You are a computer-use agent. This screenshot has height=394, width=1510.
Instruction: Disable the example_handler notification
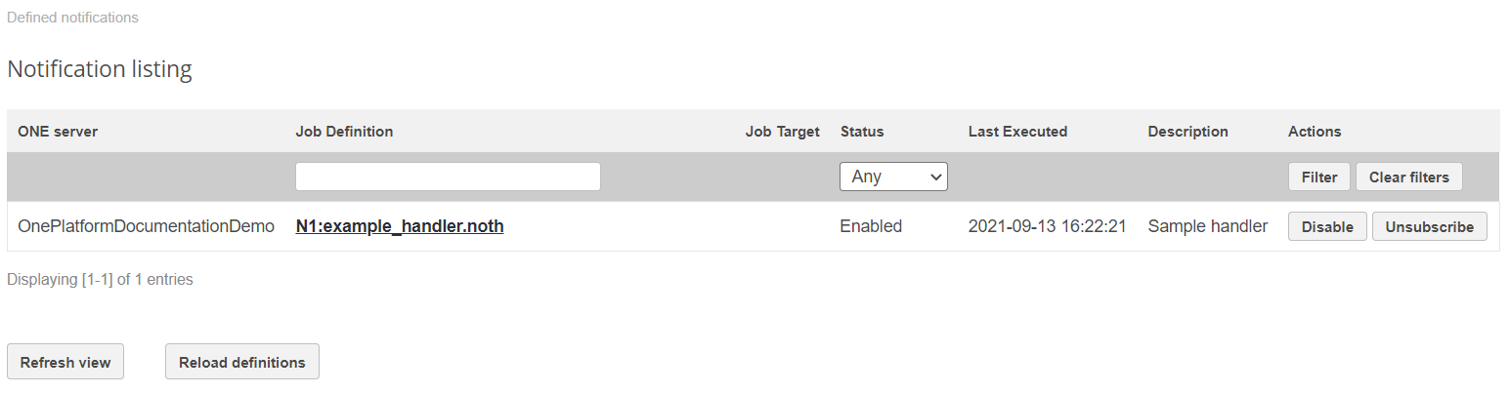[1327, 226]
